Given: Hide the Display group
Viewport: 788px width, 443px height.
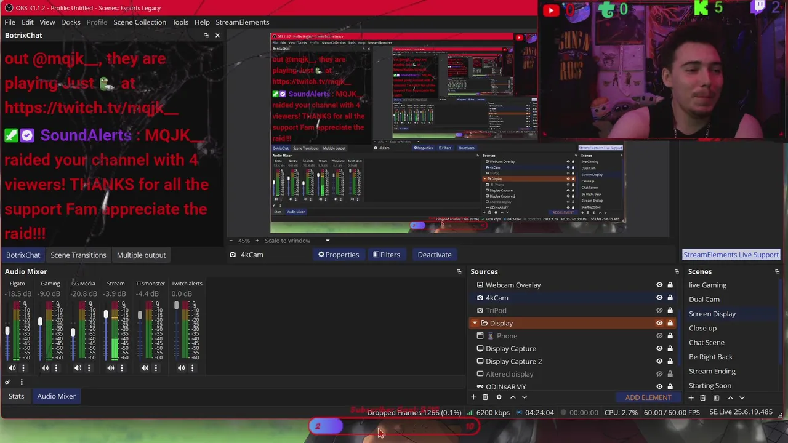Looking at the screenshot, I should pos(659,323).
